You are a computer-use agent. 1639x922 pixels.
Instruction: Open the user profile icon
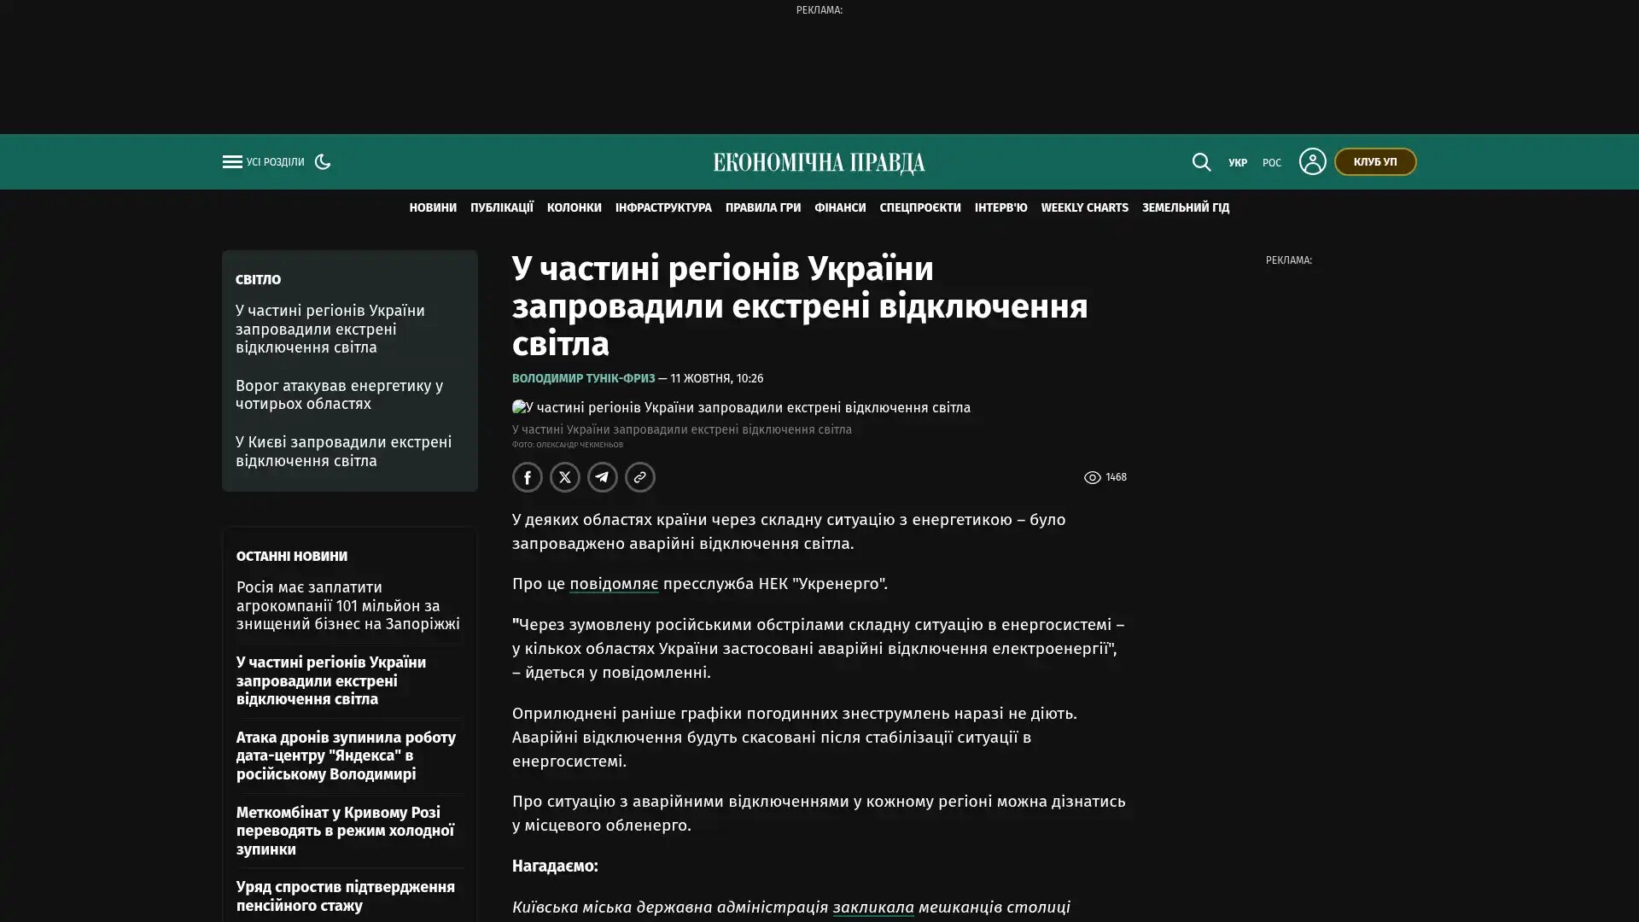point(1312,161)
